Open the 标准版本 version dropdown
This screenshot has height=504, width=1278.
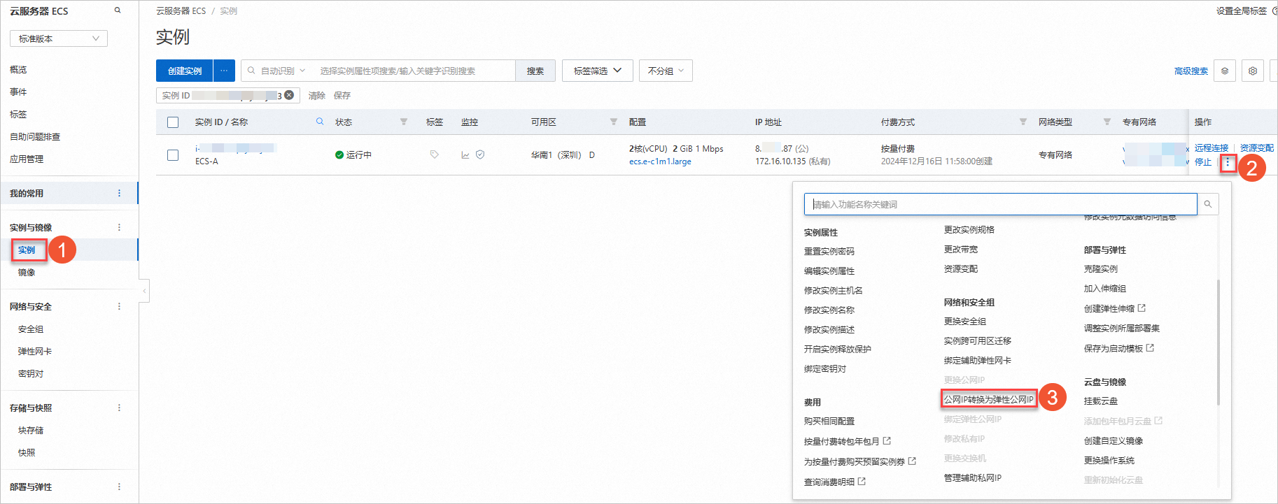pyautogui.click(x=59, y=38)
